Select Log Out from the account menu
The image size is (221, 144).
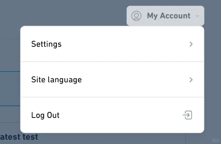point(112,115)
